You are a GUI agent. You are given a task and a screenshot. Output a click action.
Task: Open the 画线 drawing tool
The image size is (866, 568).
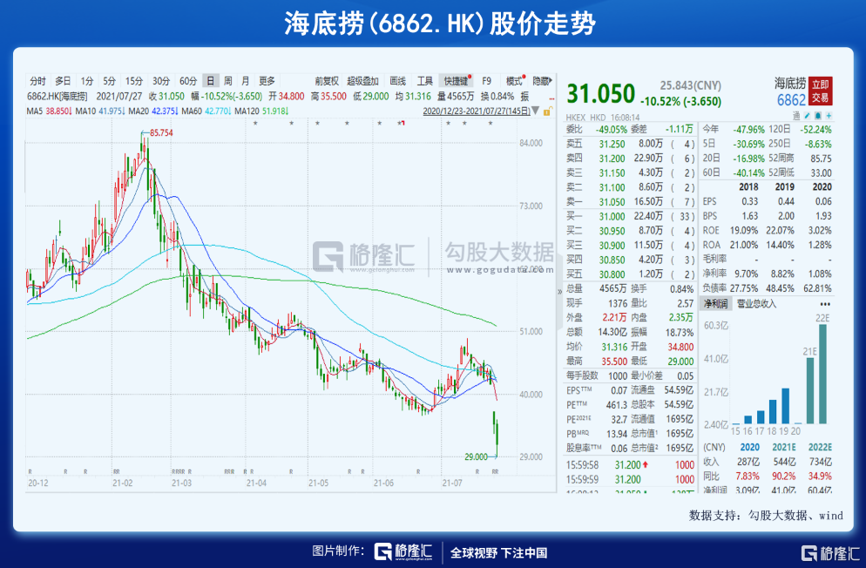[397, 81]
